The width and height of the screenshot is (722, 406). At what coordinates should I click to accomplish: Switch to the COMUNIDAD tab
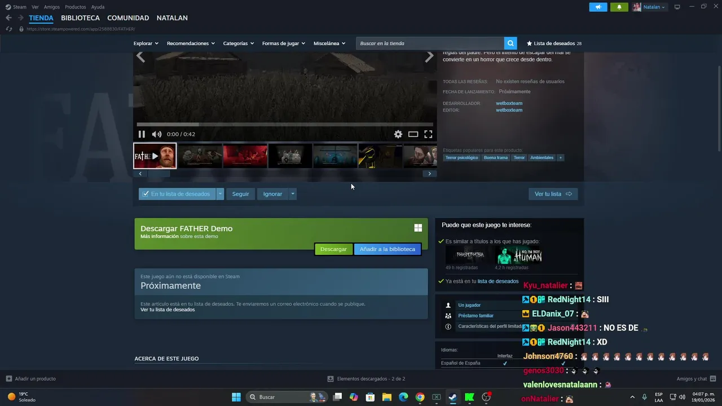(128, 18)
